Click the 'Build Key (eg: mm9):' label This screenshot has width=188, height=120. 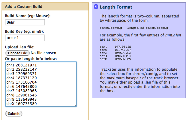tap(25, 32)
